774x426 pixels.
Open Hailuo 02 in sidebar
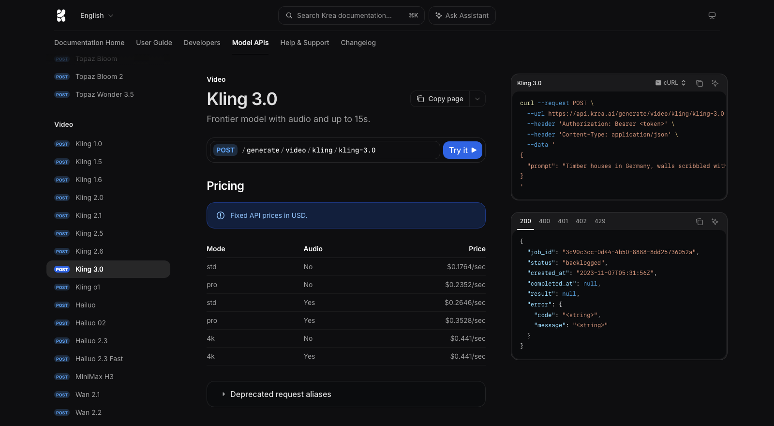point(108,323)
